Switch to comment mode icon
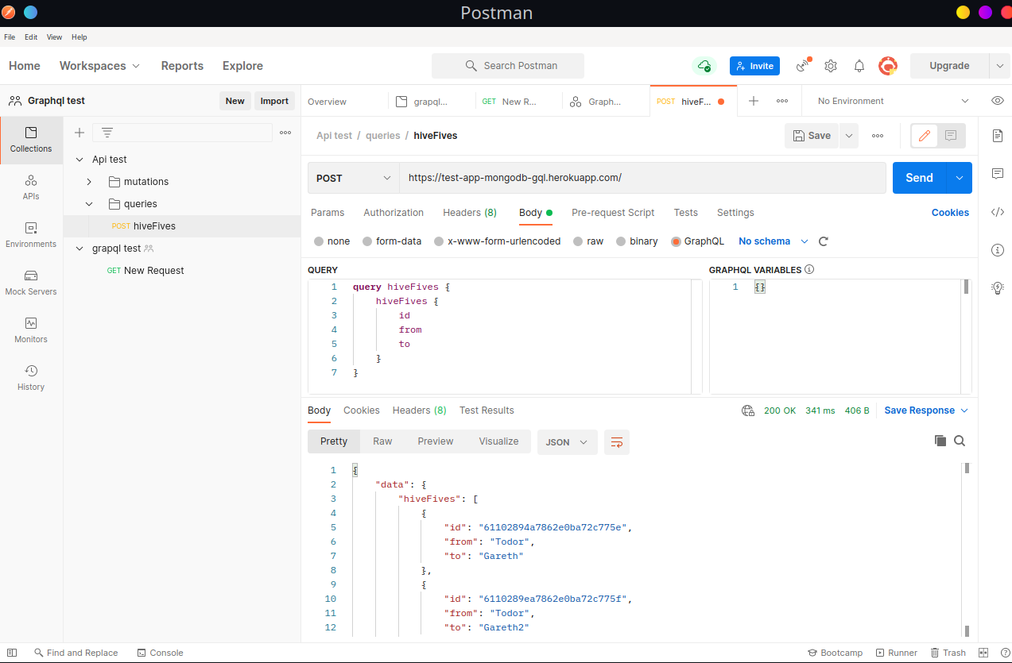This screenshot has width=1012, height=663. coord(951,136)
